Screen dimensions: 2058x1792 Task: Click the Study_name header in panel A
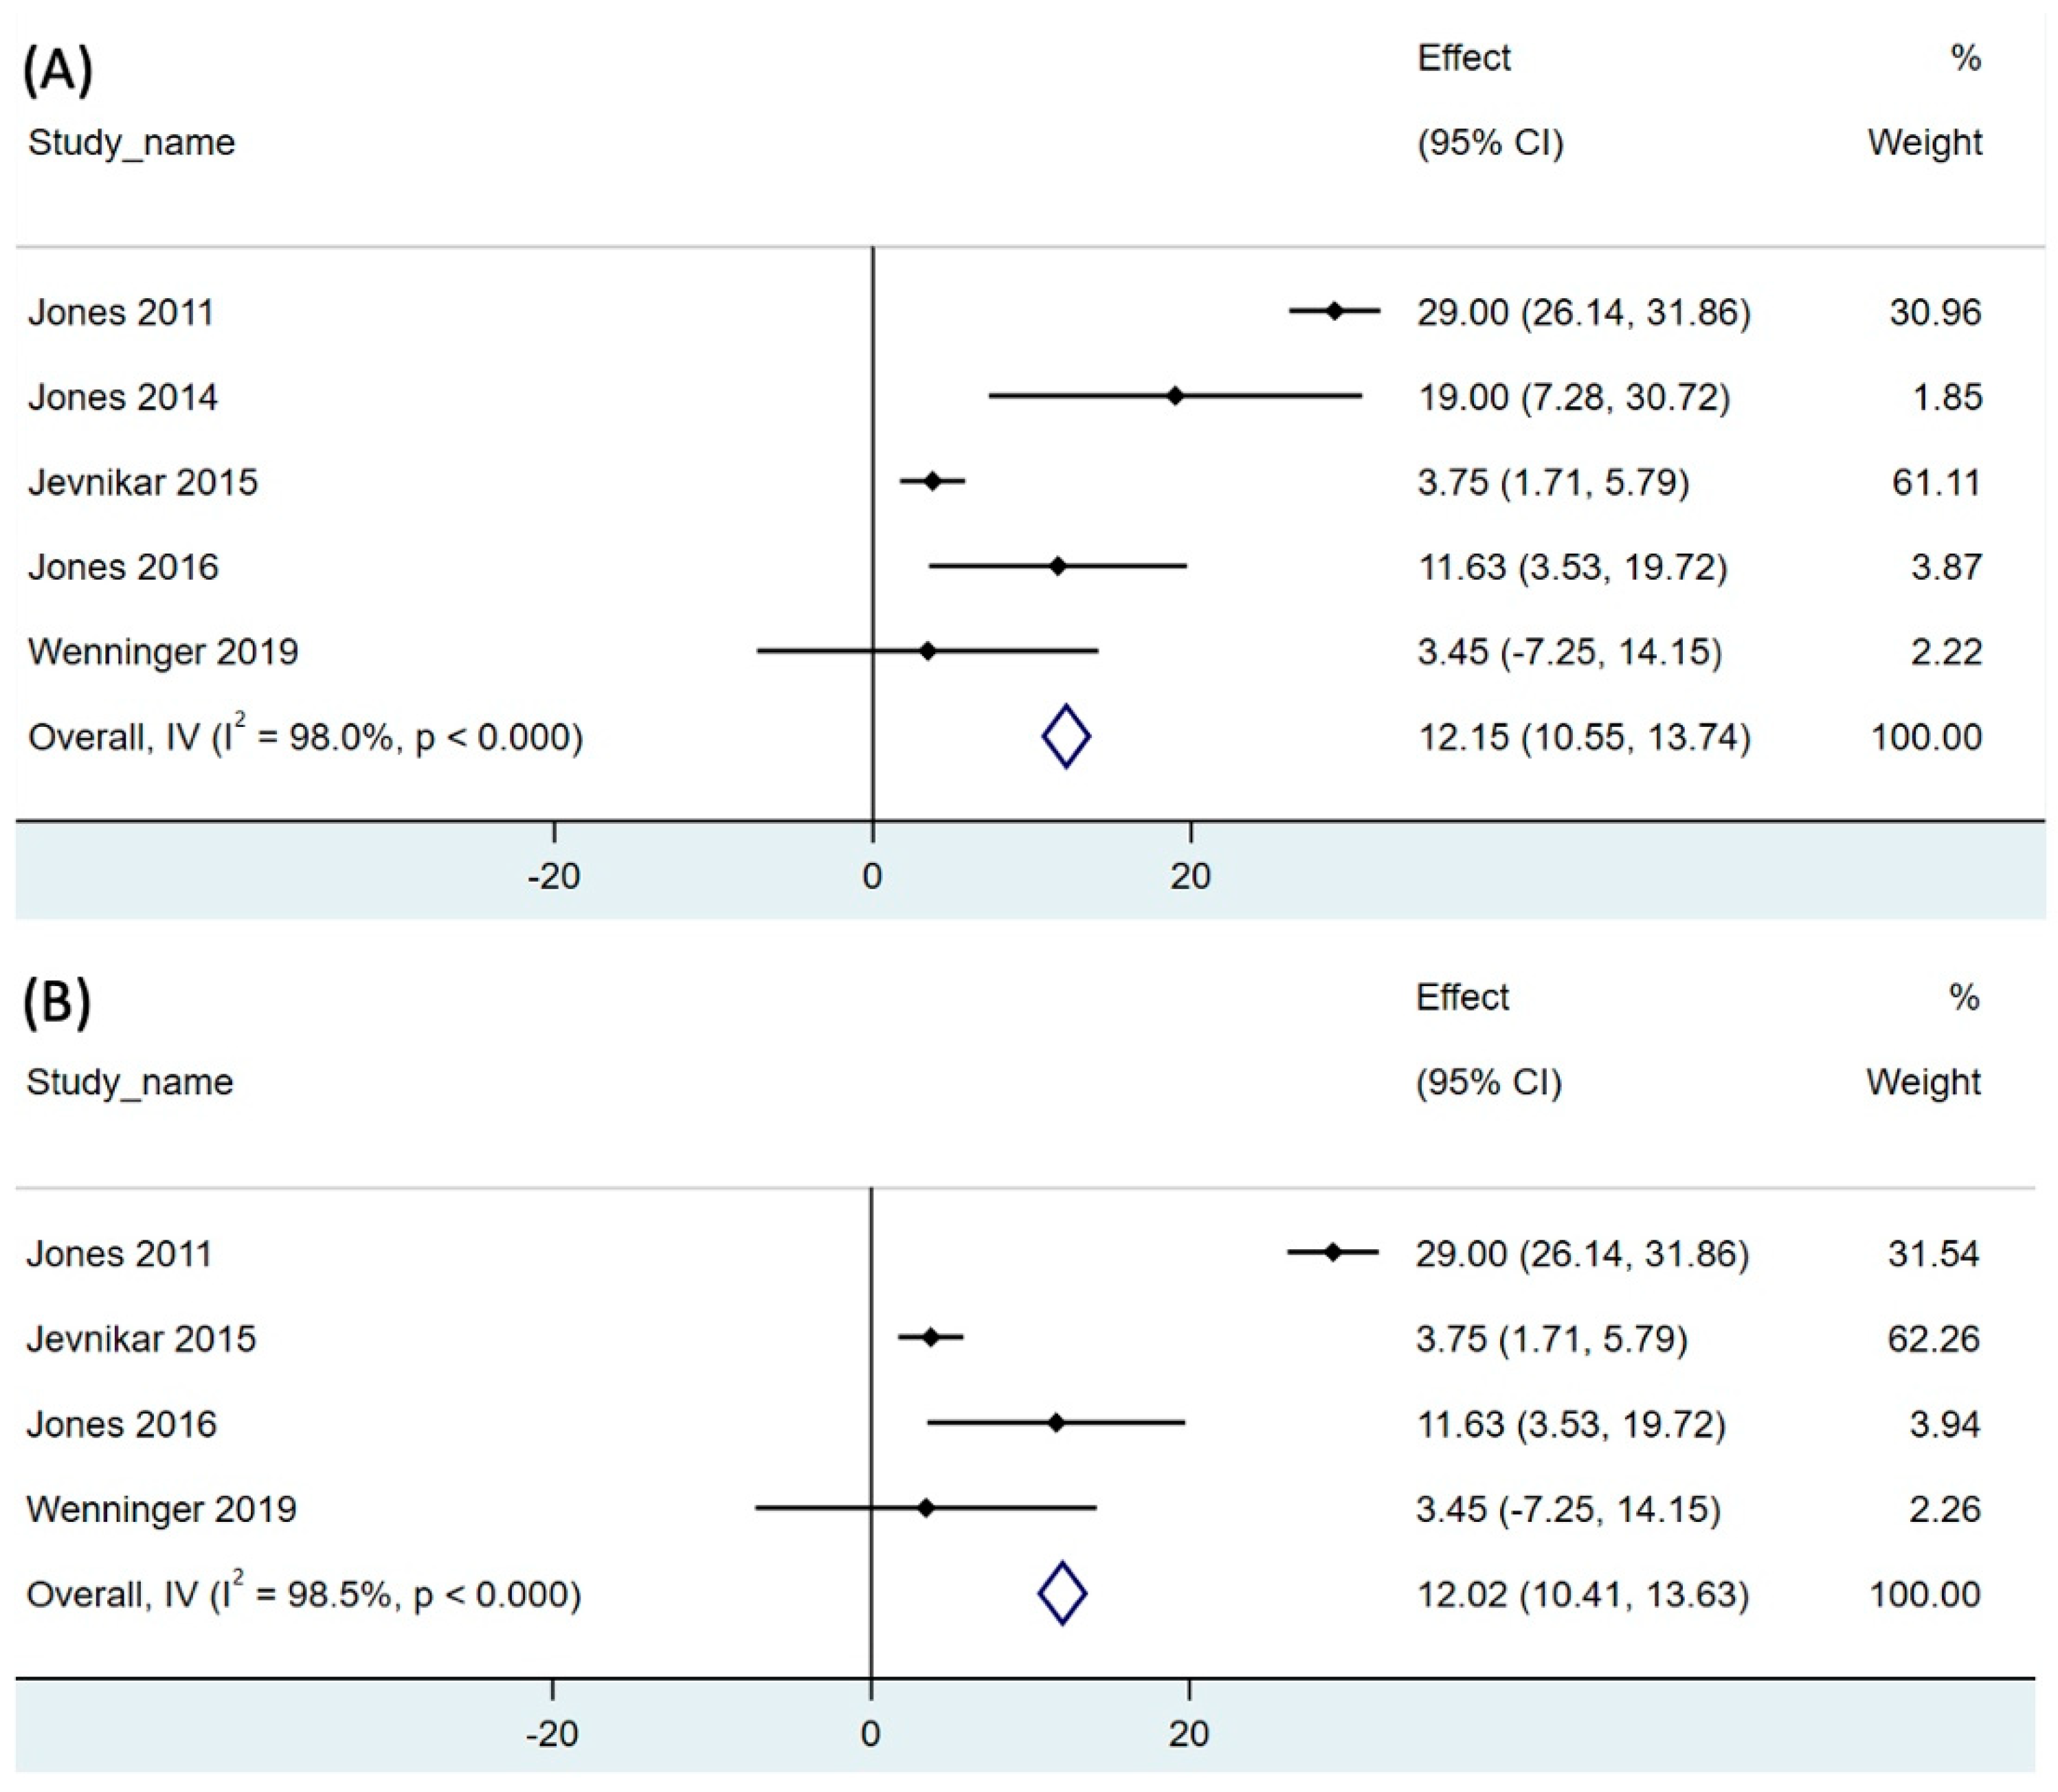(x=131, y=143)
